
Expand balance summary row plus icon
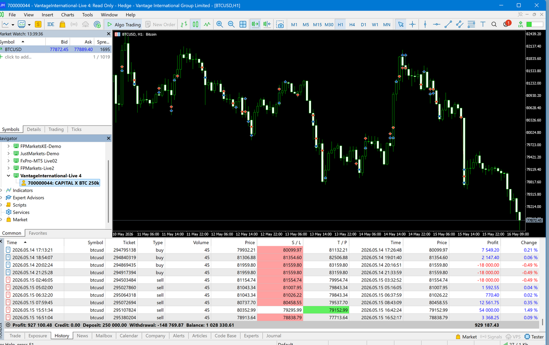point(8,325)
